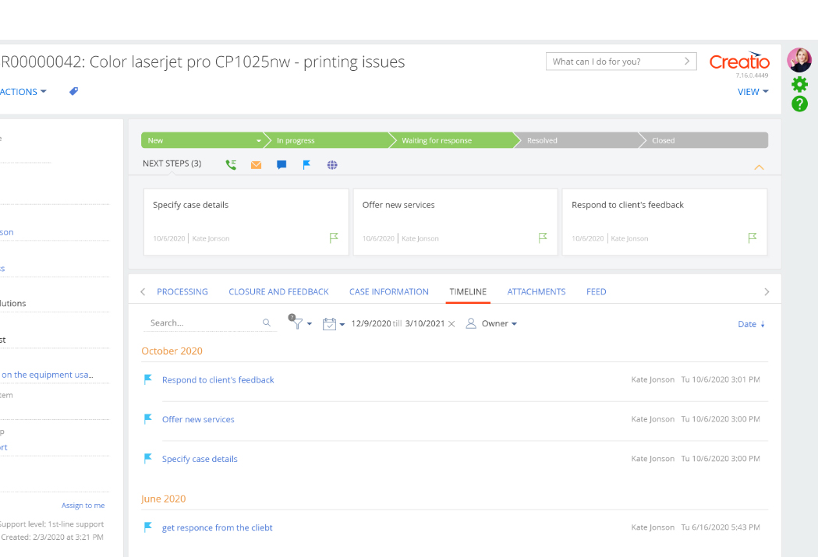Click the globe icon in Next Steps

tap(332, 164)
